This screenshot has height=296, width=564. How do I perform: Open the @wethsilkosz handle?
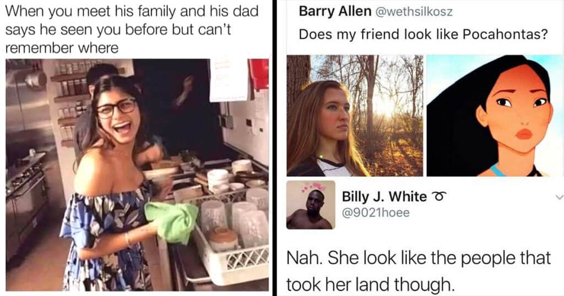[414, 12]
